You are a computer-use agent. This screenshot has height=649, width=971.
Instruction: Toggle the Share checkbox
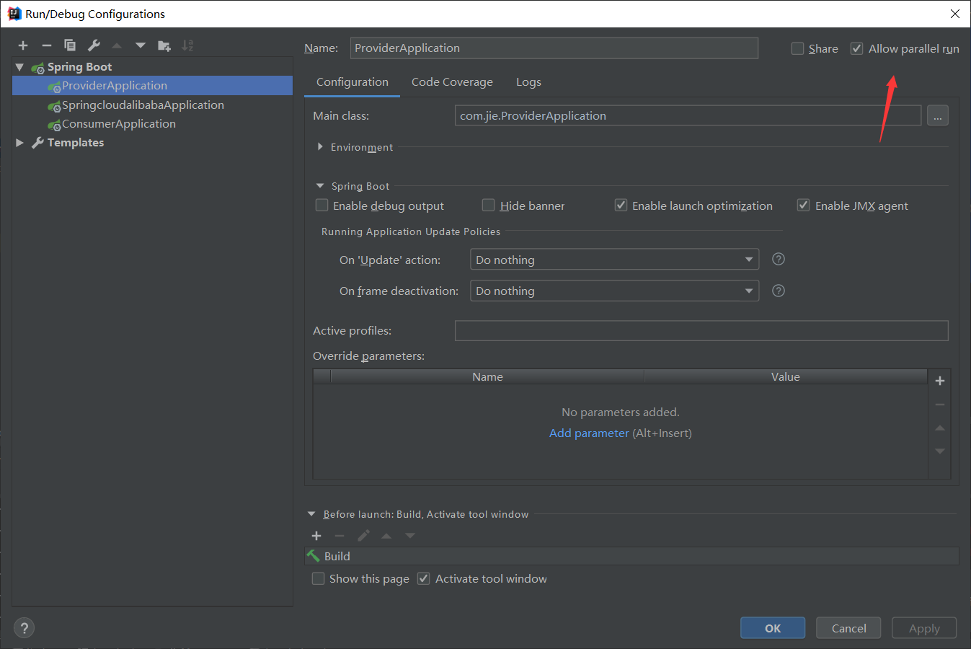pyautogui.click(x=797, y=48)
